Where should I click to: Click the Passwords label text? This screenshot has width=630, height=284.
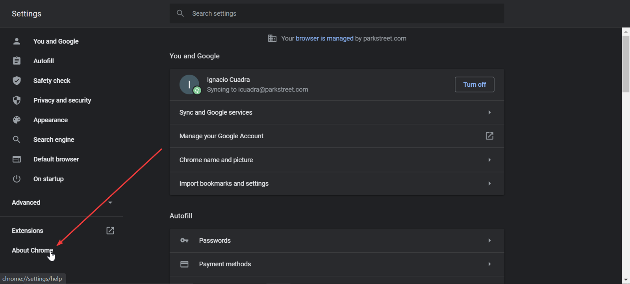click(x=215, y=240)
